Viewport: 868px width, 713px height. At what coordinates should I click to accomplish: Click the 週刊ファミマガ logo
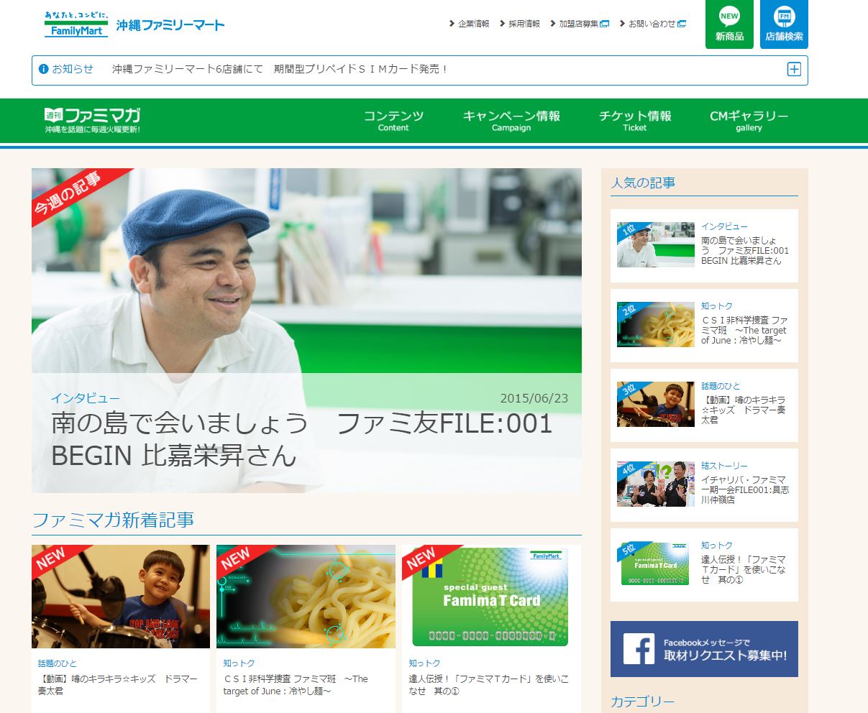pos(92,120)
